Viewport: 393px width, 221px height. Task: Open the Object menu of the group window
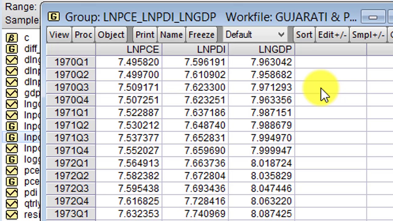click(x=111, y=35)
